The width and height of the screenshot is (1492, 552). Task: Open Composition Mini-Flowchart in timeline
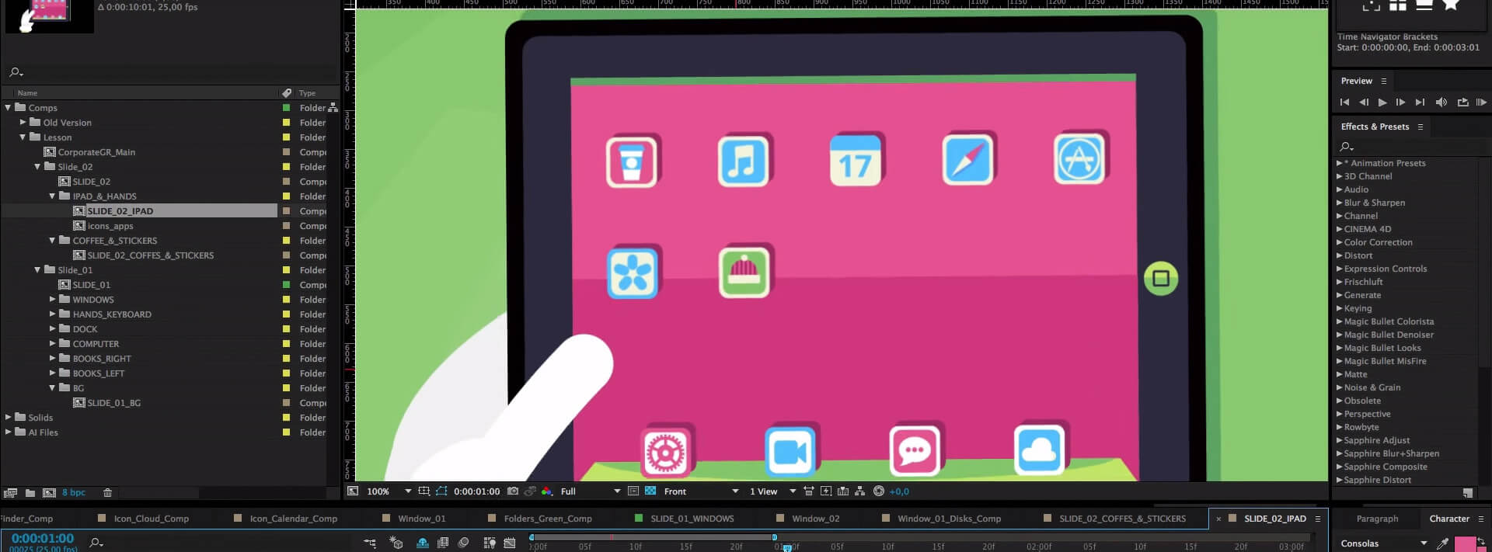(x=370, y=543)
